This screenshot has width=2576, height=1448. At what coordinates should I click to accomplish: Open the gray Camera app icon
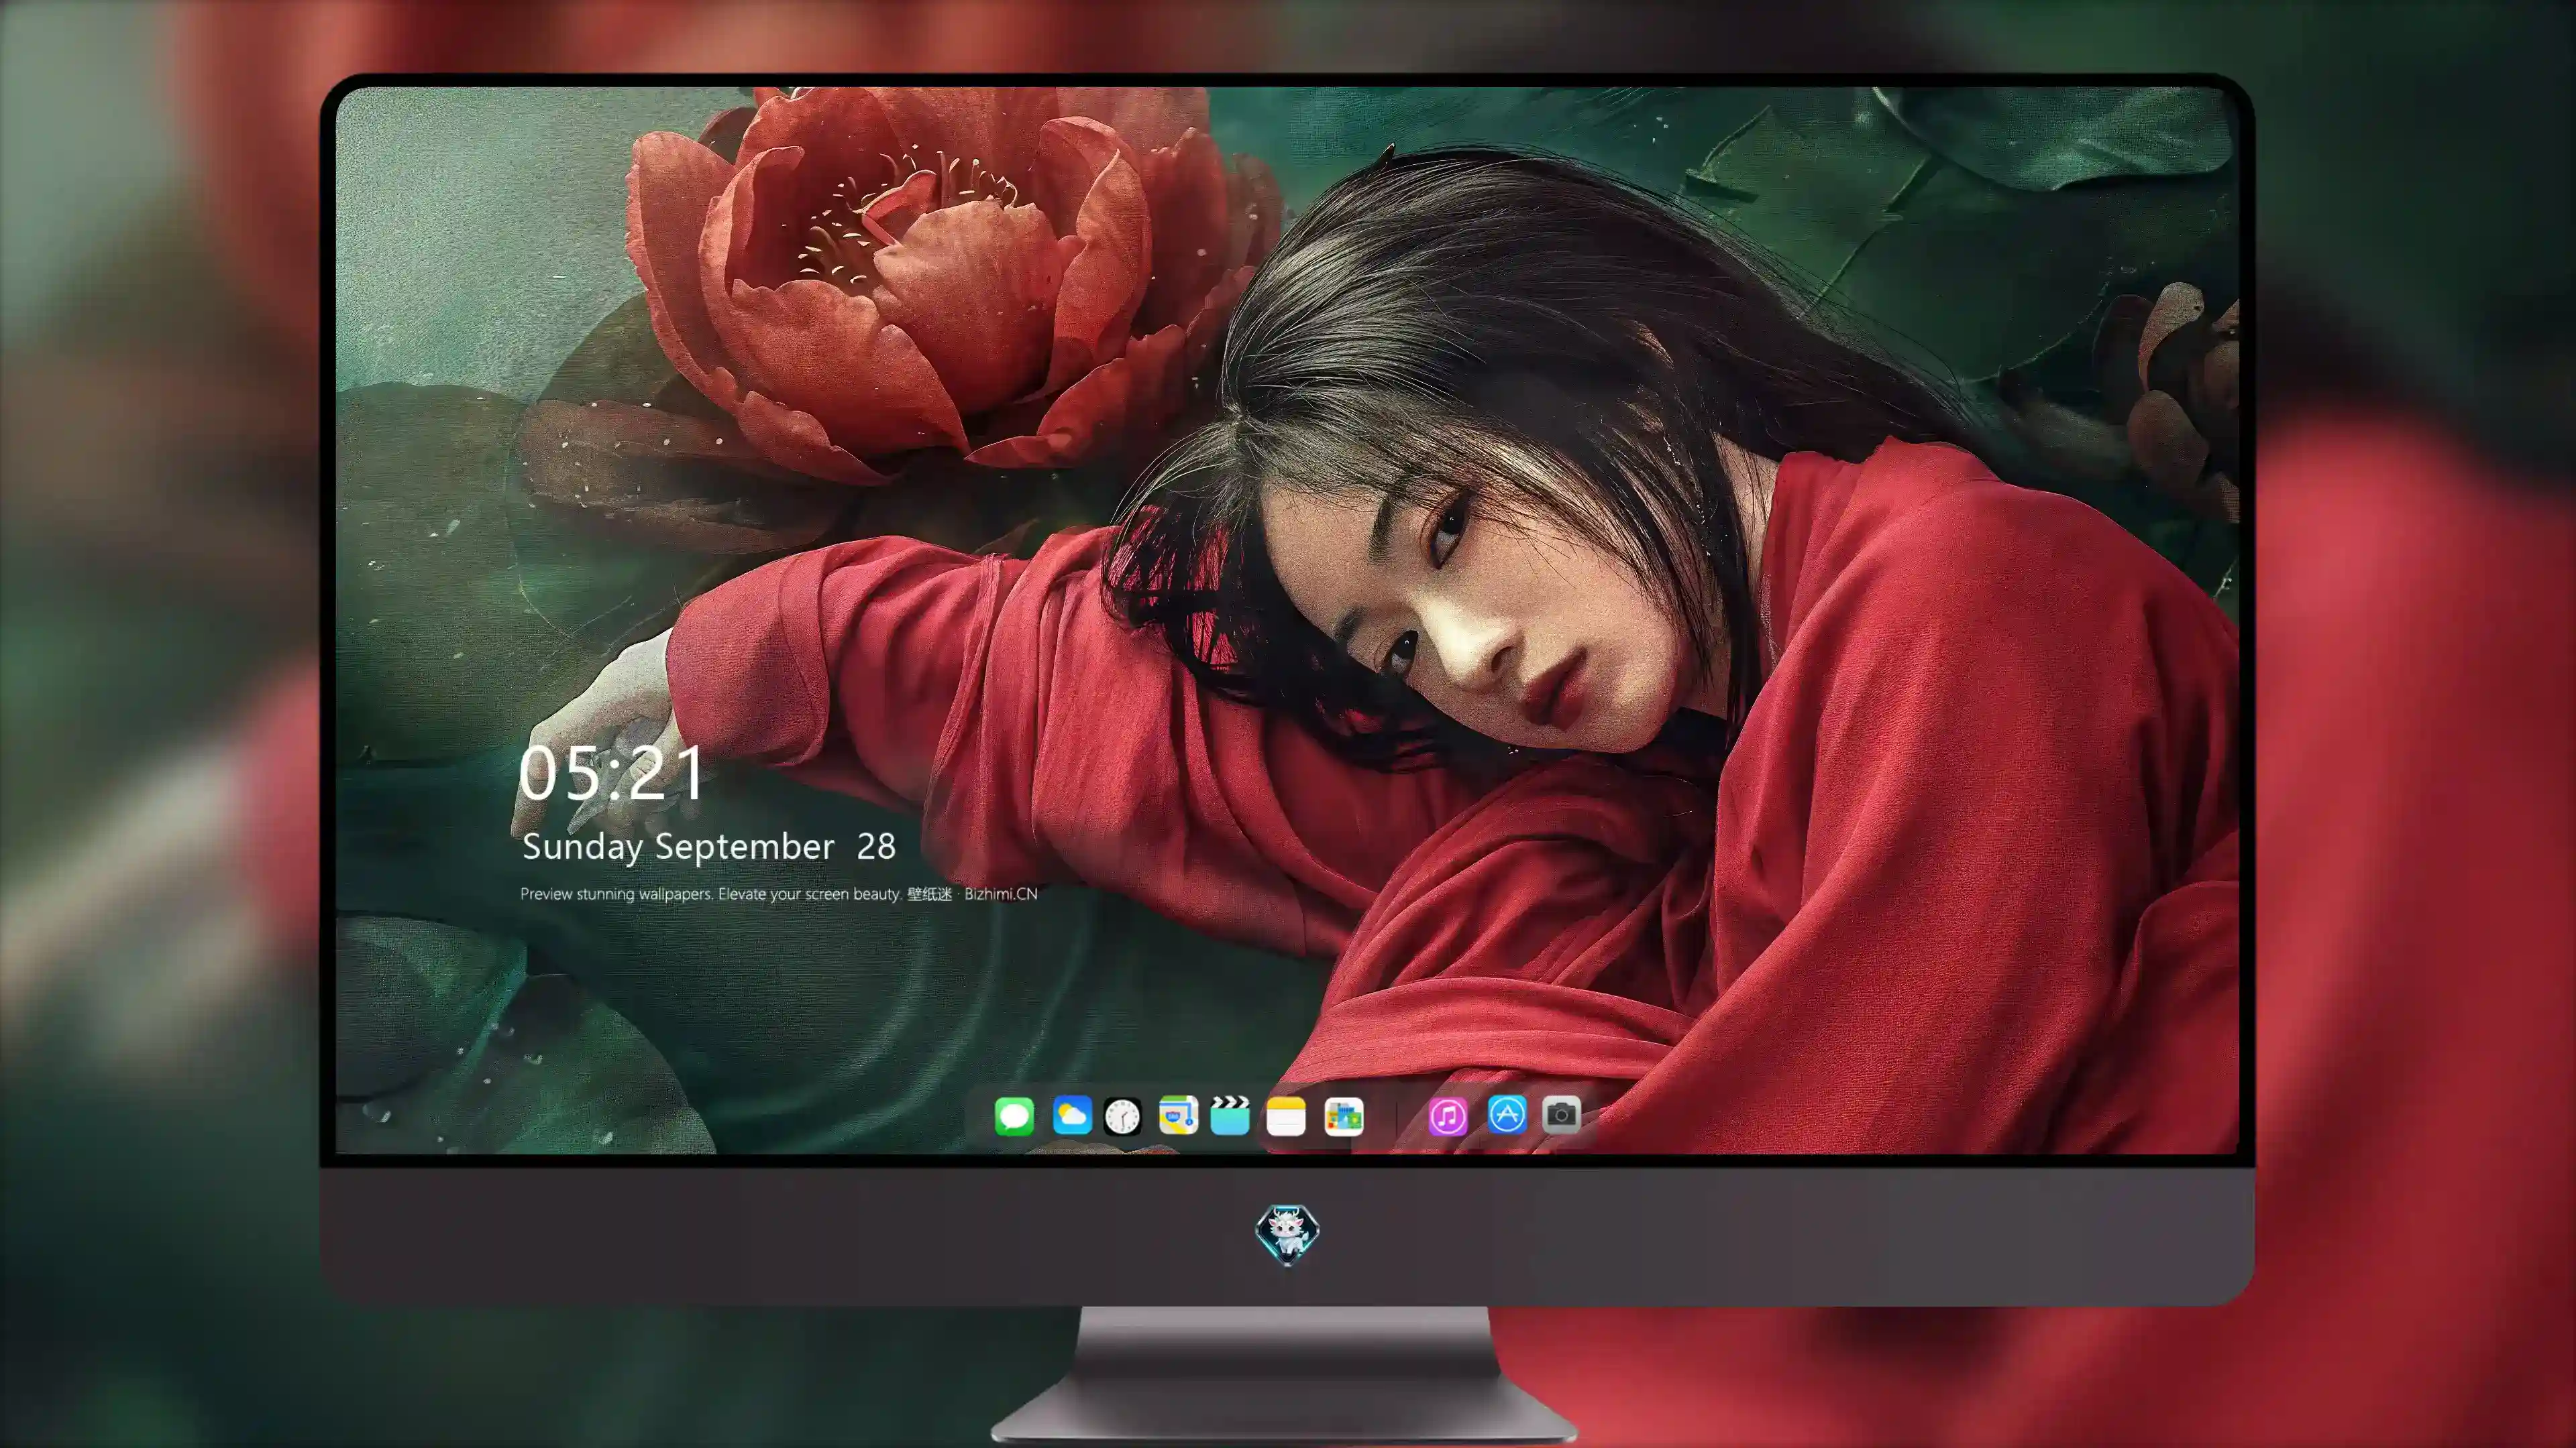tap(1561, 1114)
